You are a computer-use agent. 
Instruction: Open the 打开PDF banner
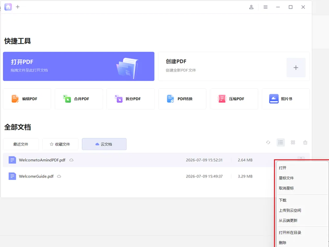point(79,66)
